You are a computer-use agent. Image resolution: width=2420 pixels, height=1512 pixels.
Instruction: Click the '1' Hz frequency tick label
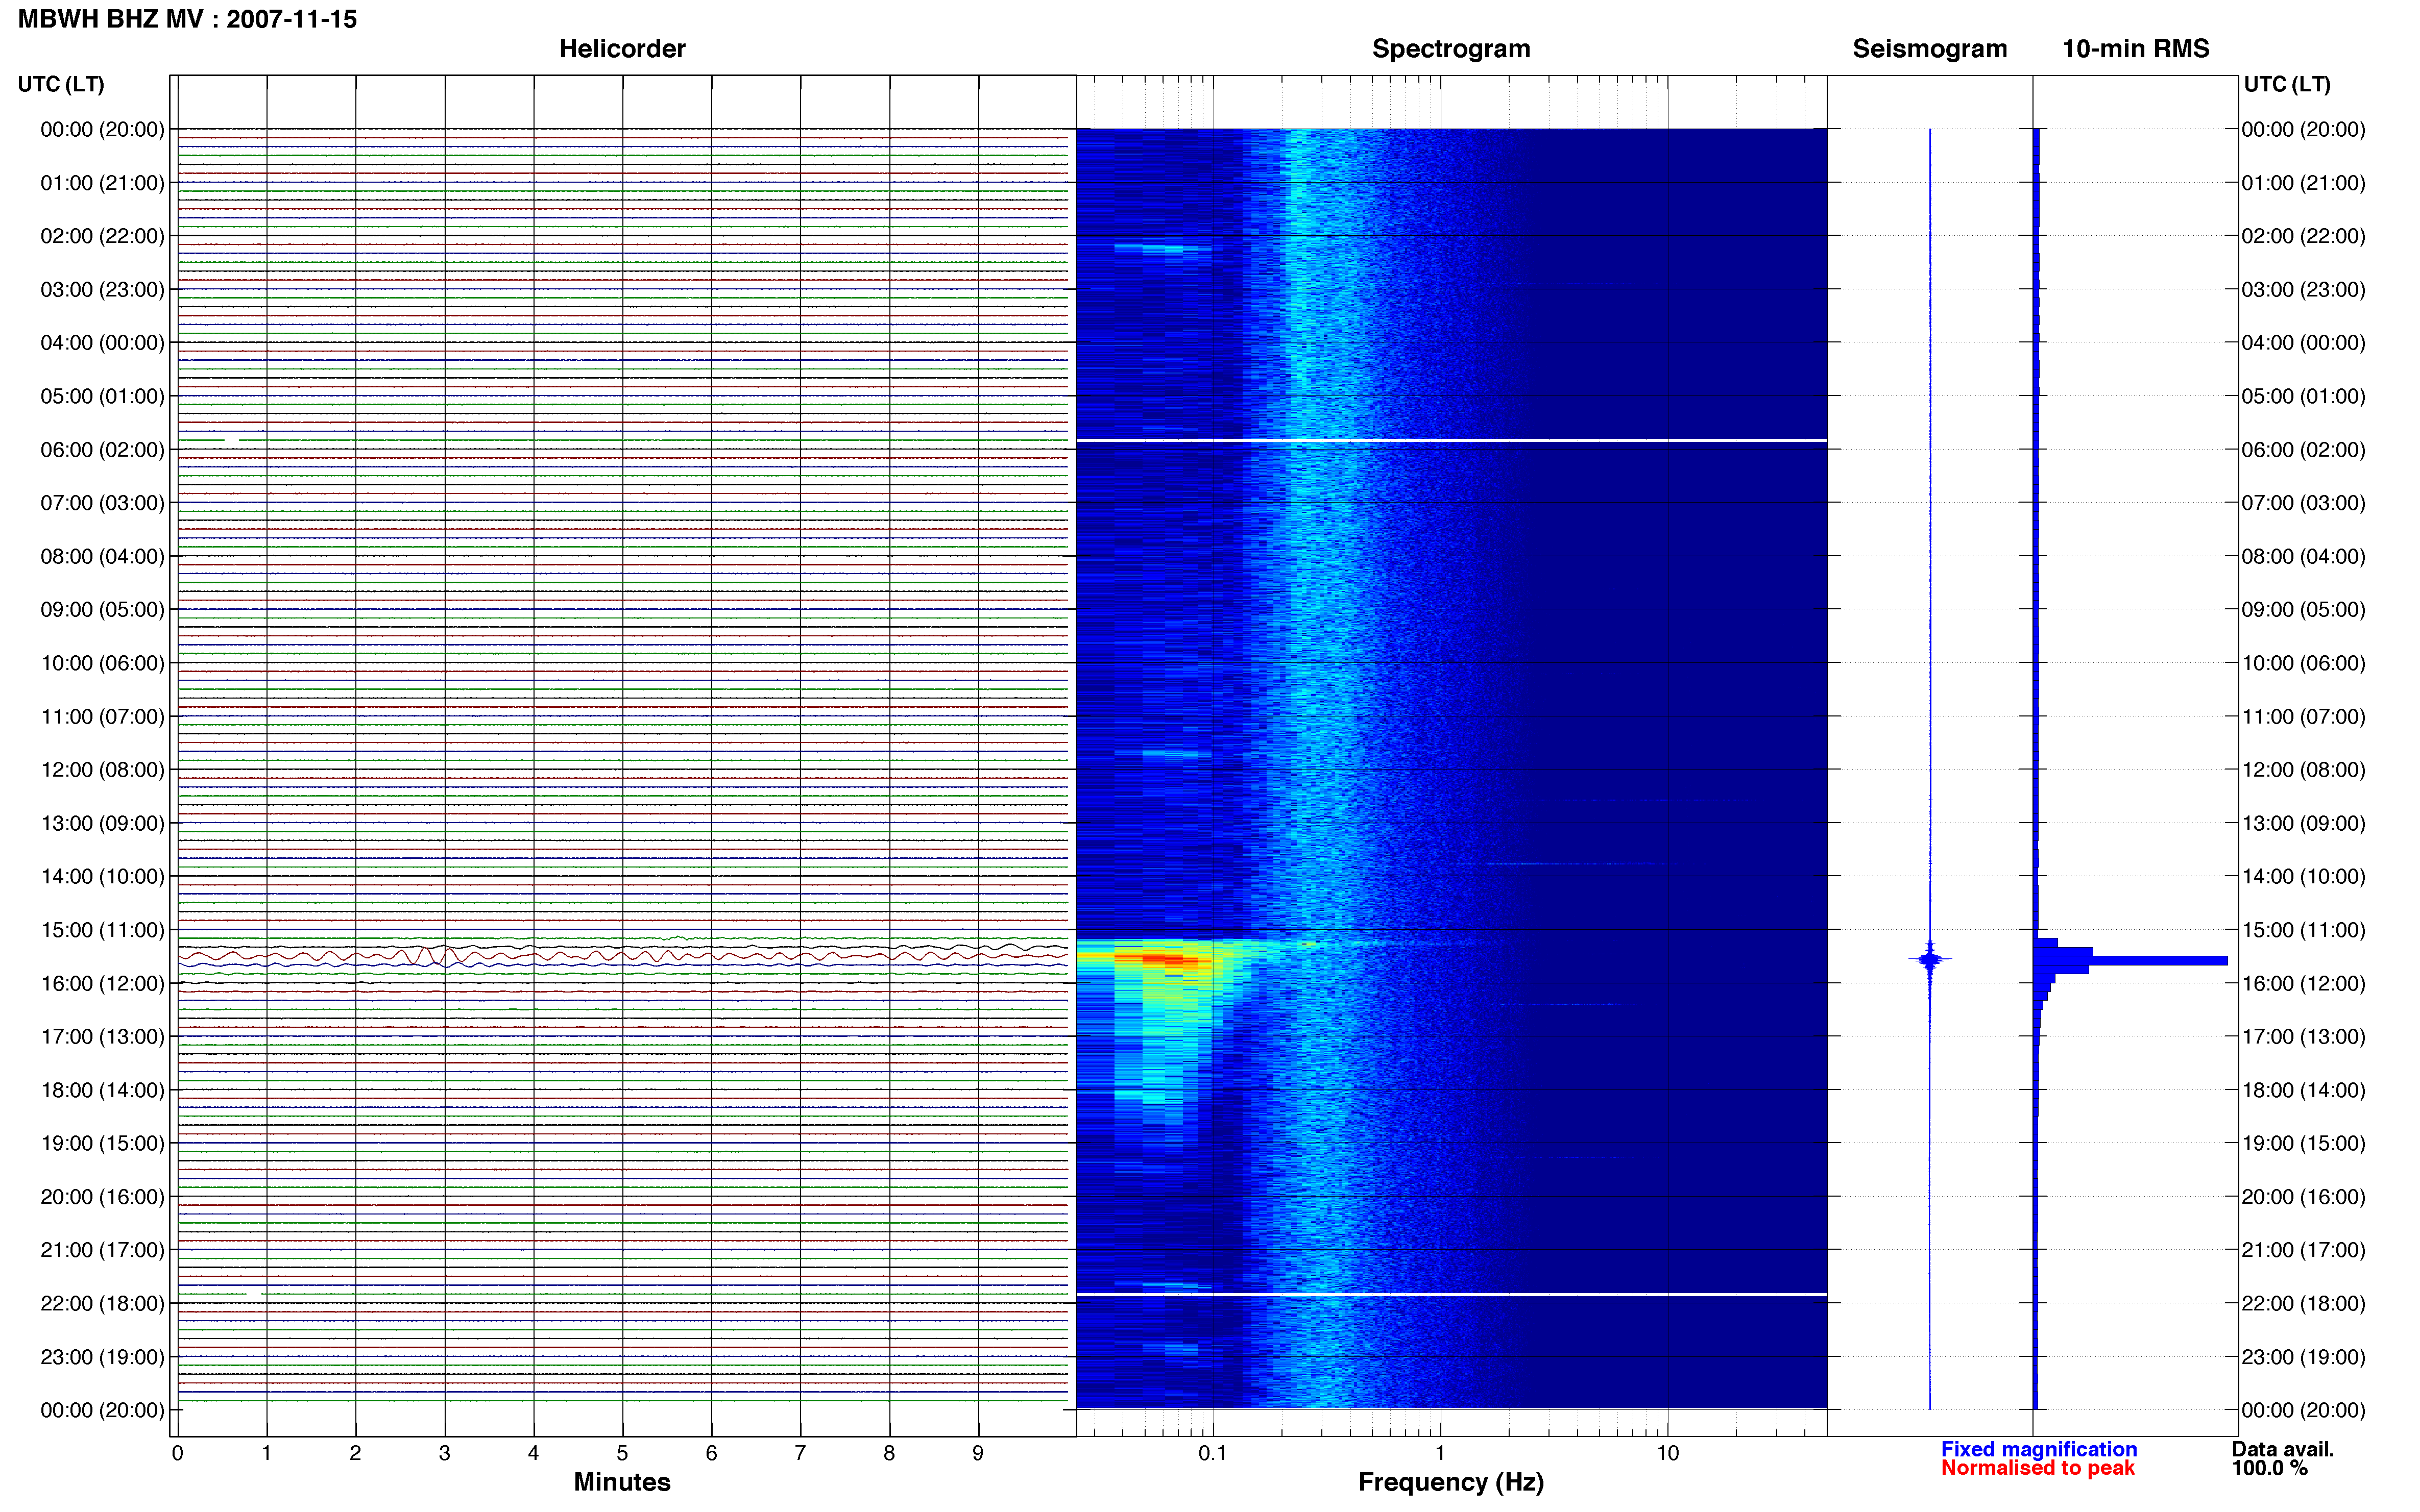pyautogui.click(x=1440, y=1453)
